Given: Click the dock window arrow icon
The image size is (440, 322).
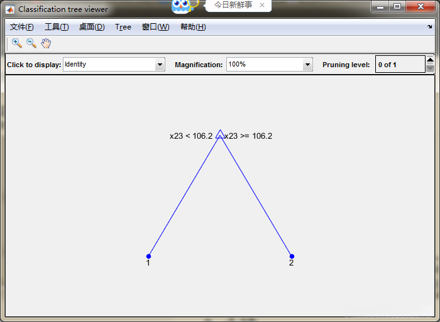Looking at the screenshot, I should point(429,27).
